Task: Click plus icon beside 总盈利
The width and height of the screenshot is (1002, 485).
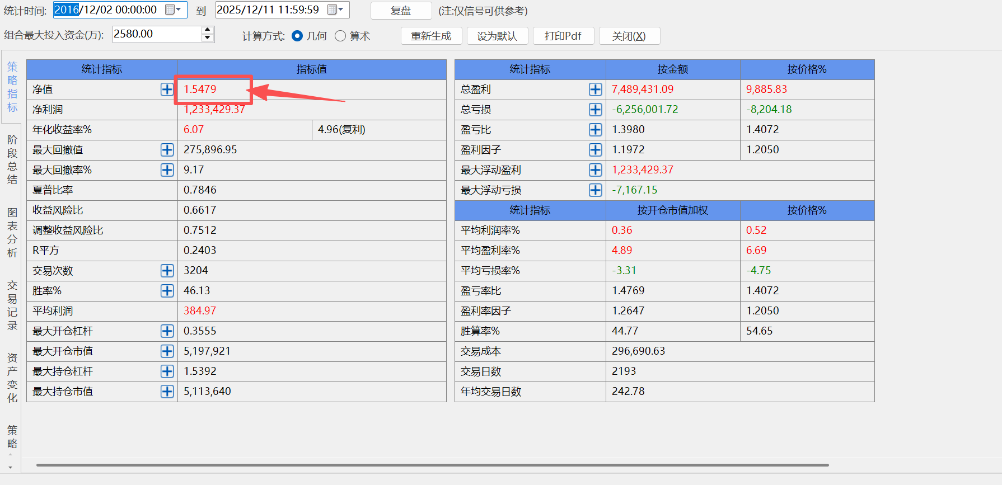Action: click(595, 90)
